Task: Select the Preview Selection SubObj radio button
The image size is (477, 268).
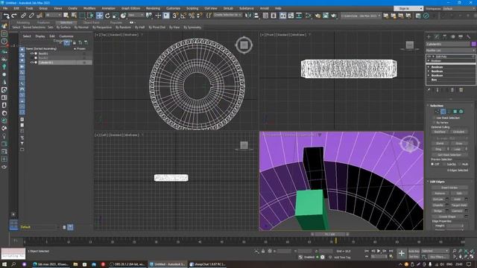Action: tap(445, 164)
